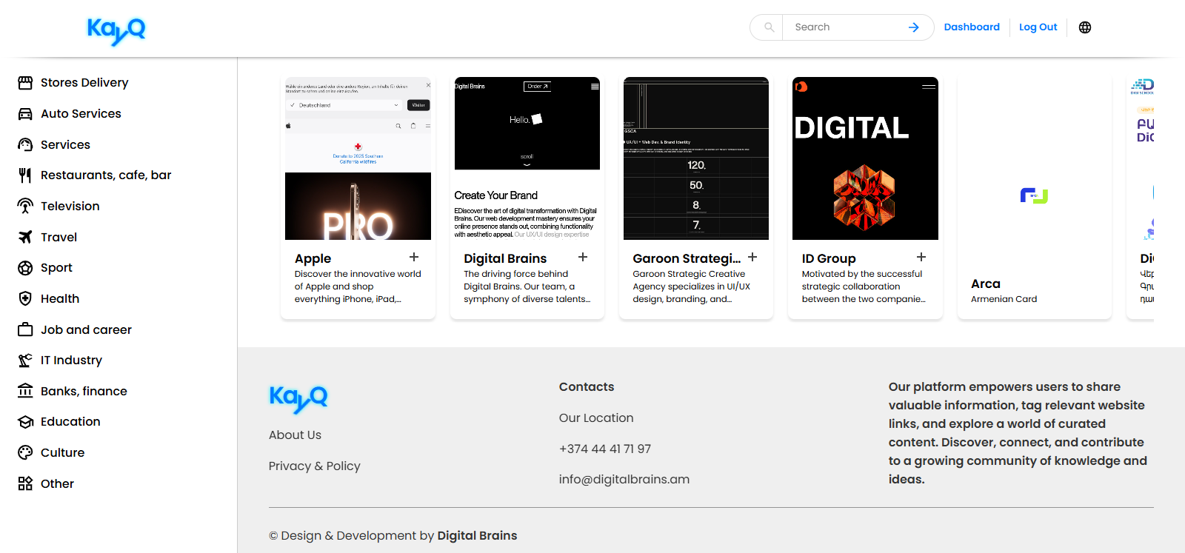Click the Culture palette icon
Screen dimensions: 1185x553
pos(25,452)
